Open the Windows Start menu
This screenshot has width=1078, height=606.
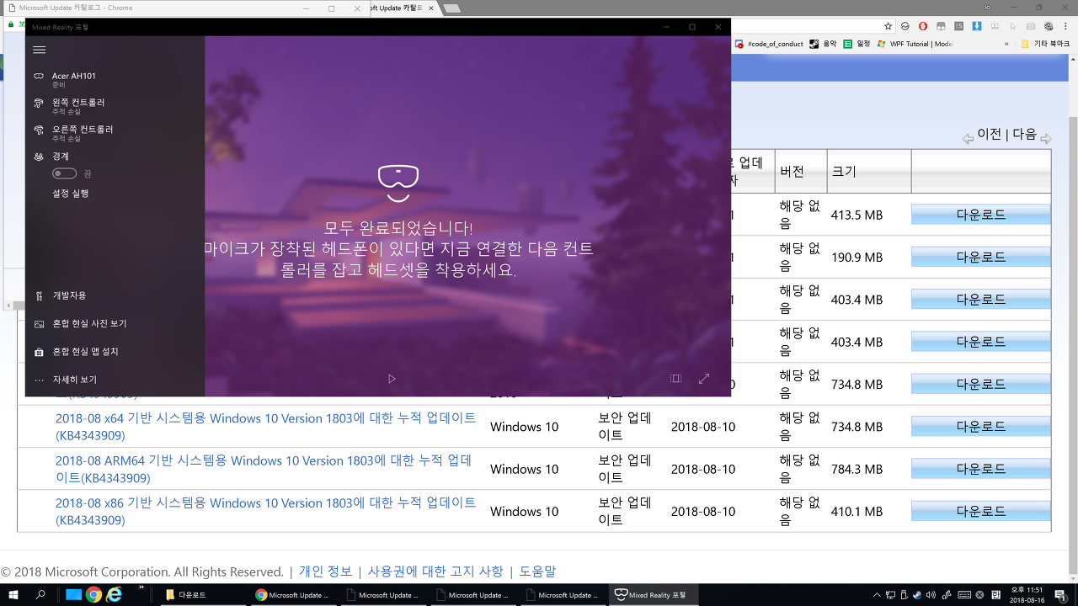click(13, 594)
